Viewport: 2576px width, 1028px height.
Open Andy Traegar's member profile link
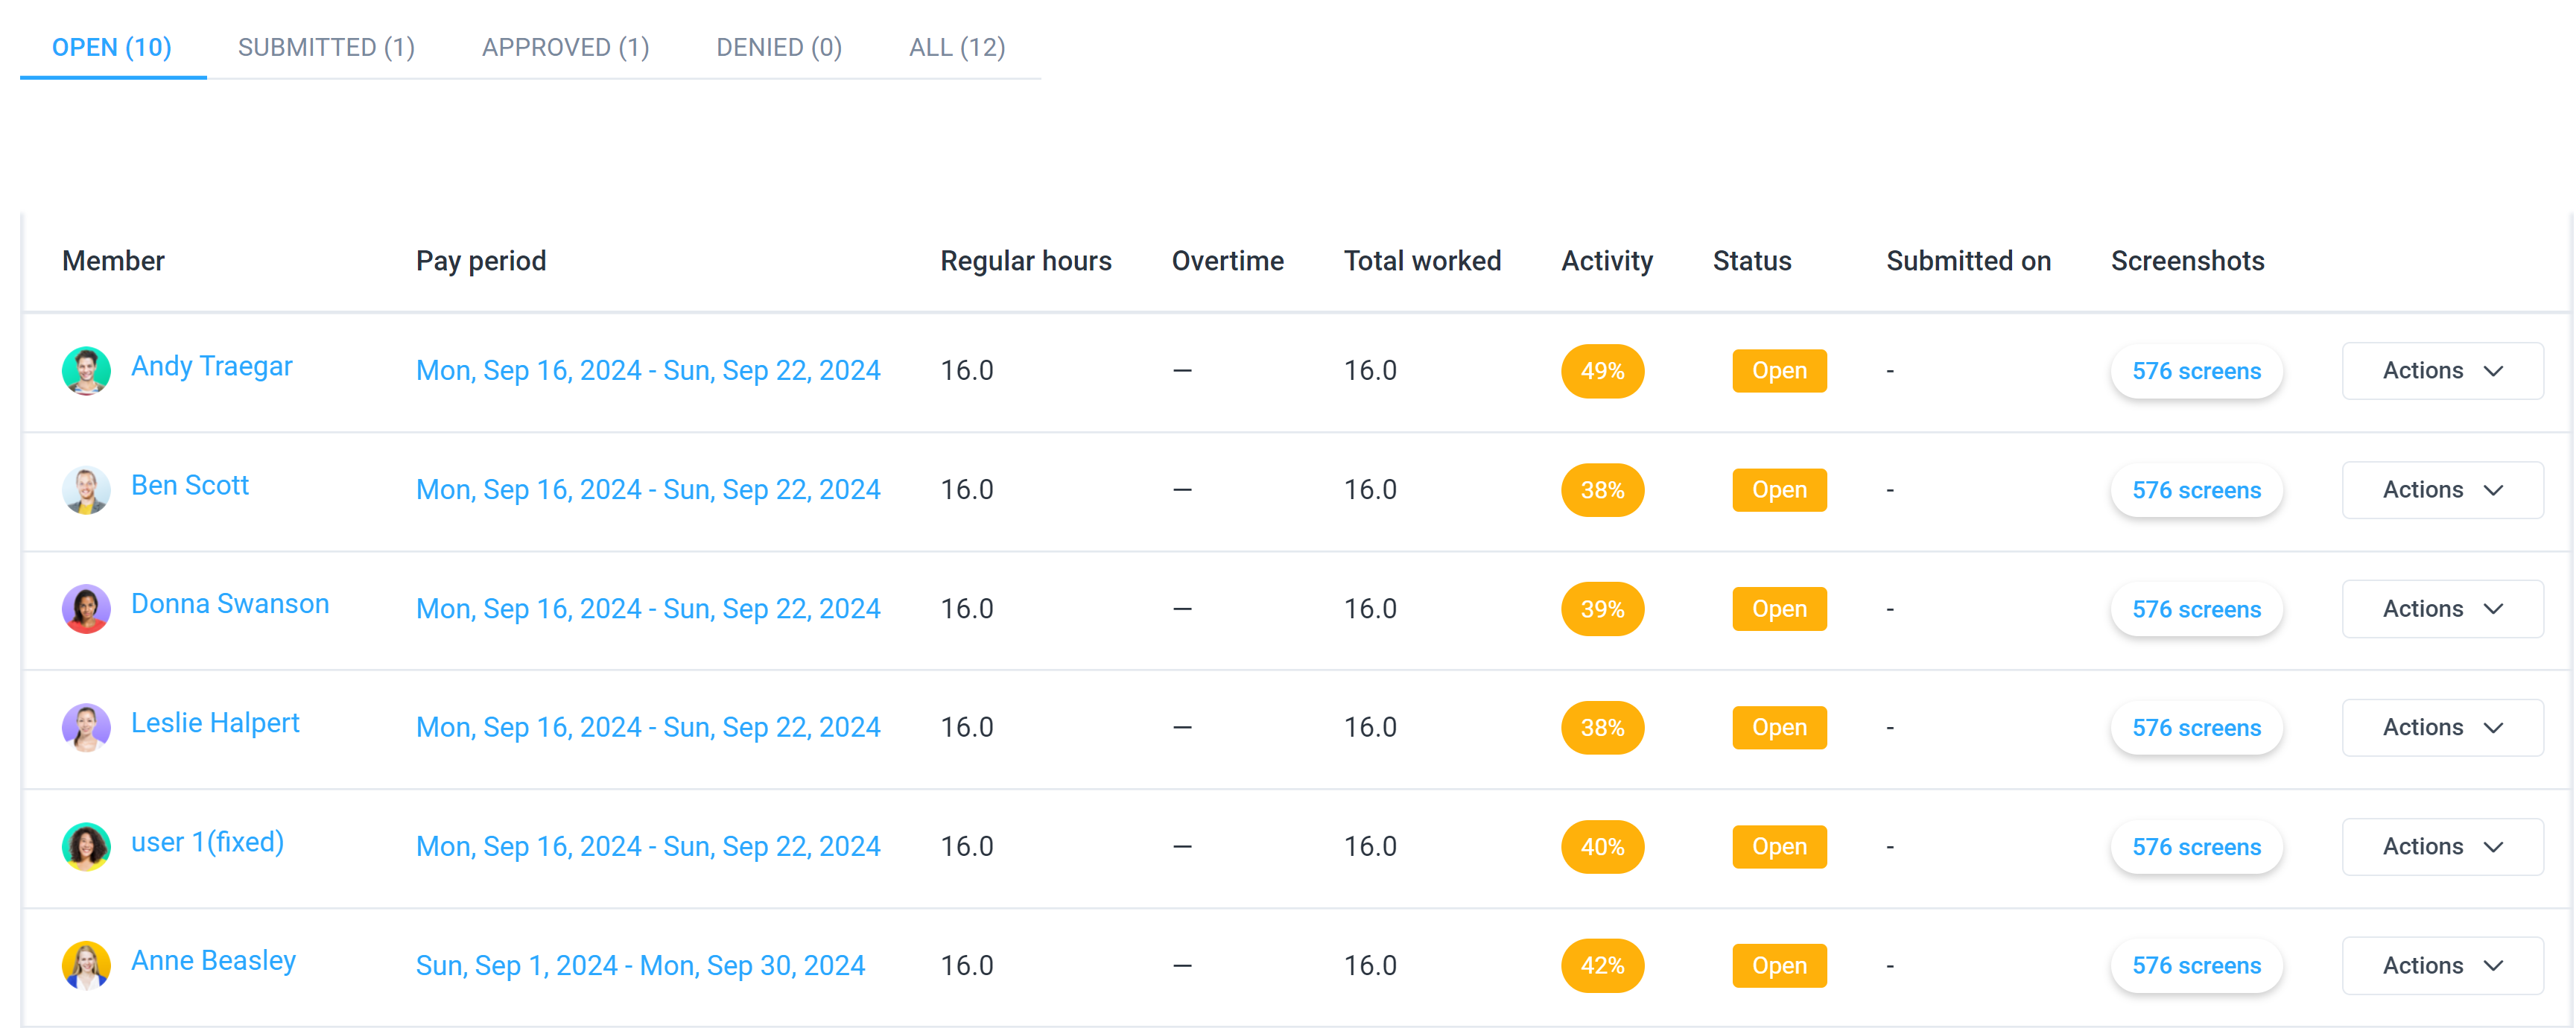[211, 366]
